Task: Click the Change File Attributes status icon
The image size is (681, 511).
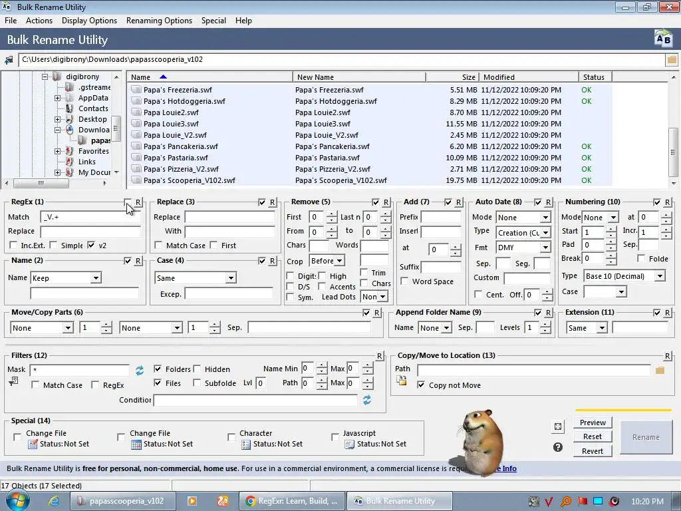Action: pos(33,444)
